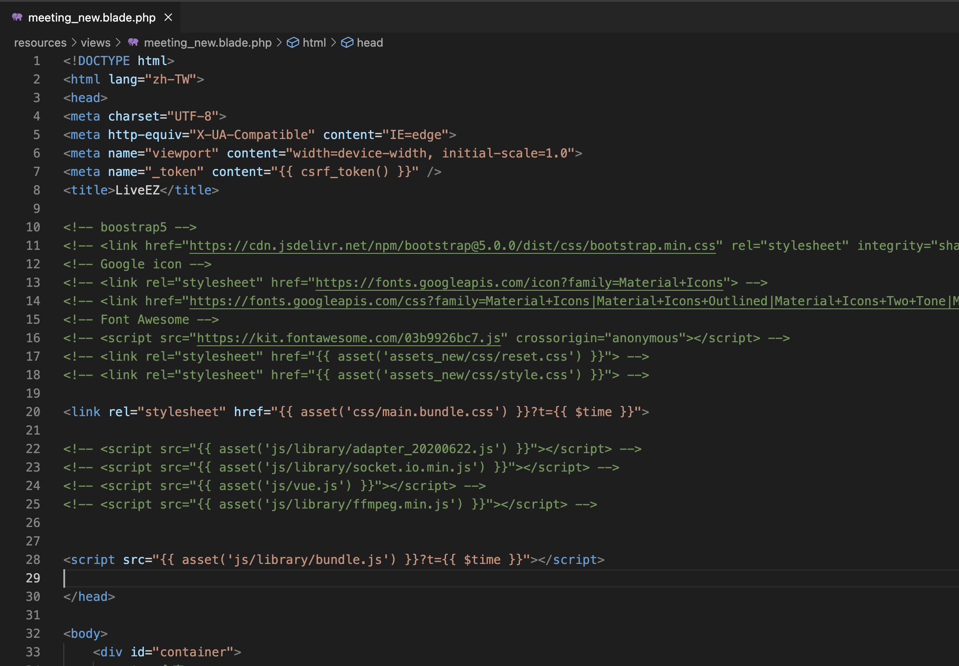
Task: Open the head breadcrumb symbol
Action: click(370, 43)
